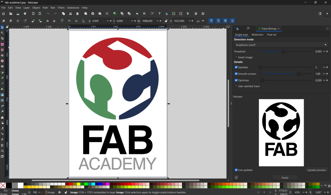Redo the last undone action

[x=55, y=14]
